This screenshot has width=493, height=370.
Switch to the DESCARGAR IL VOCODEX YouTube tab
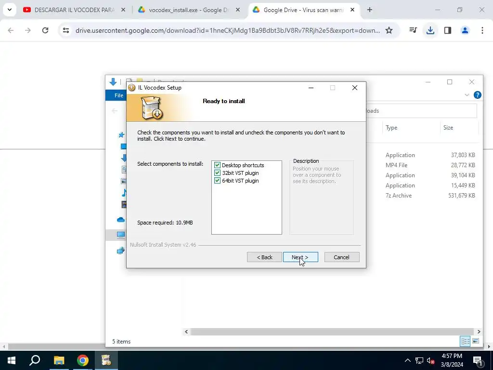74,10
